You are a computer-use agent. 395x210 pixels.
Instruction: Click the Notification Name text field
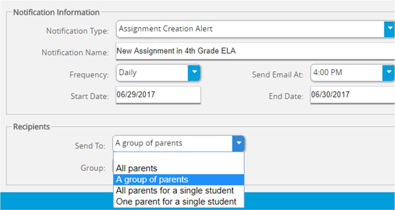(256, 51)
